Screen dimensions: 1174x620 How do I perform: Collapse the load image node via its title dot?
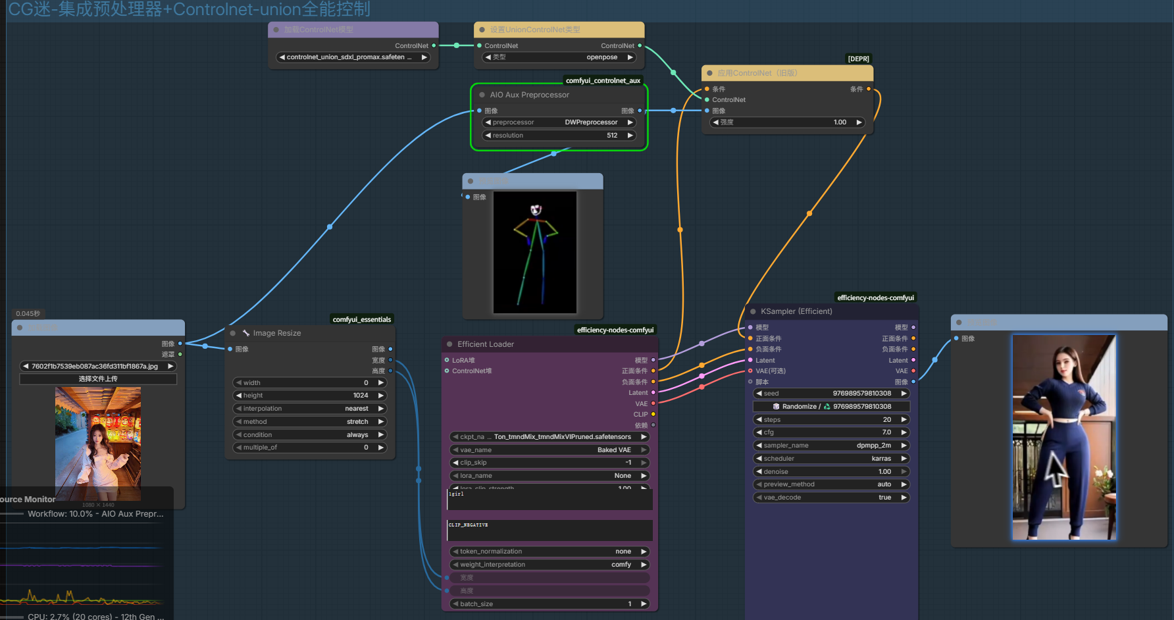pos(20,327)
